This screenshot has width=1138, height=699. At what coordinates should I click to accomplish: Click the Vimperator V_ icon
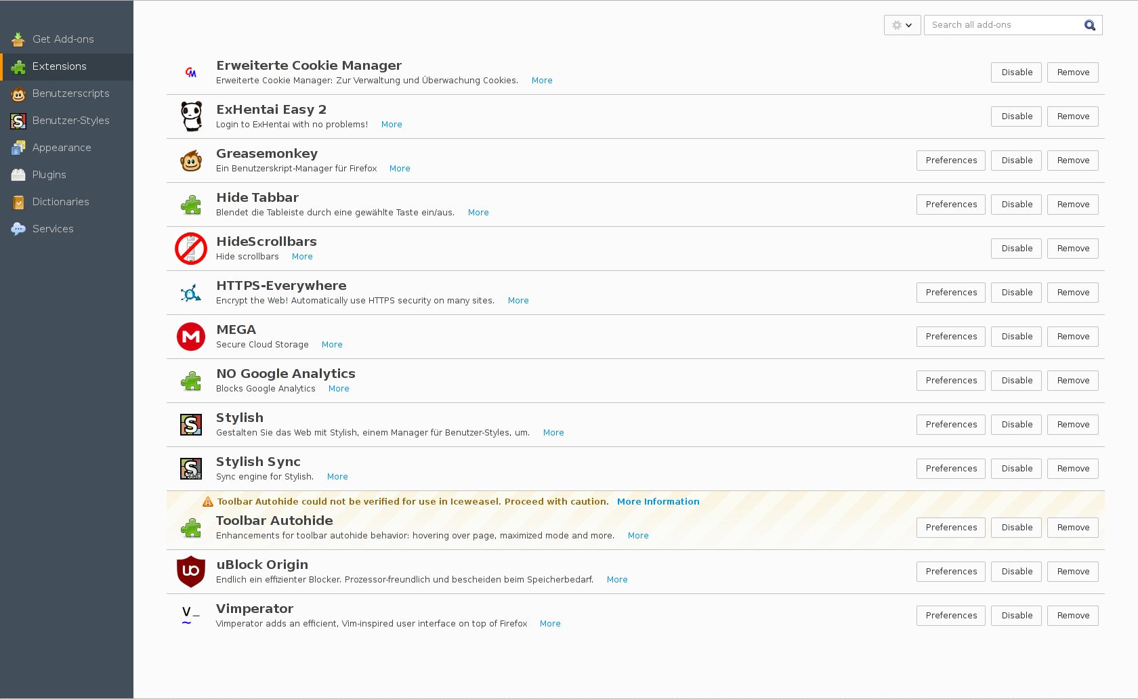click(x=190, y=615)
